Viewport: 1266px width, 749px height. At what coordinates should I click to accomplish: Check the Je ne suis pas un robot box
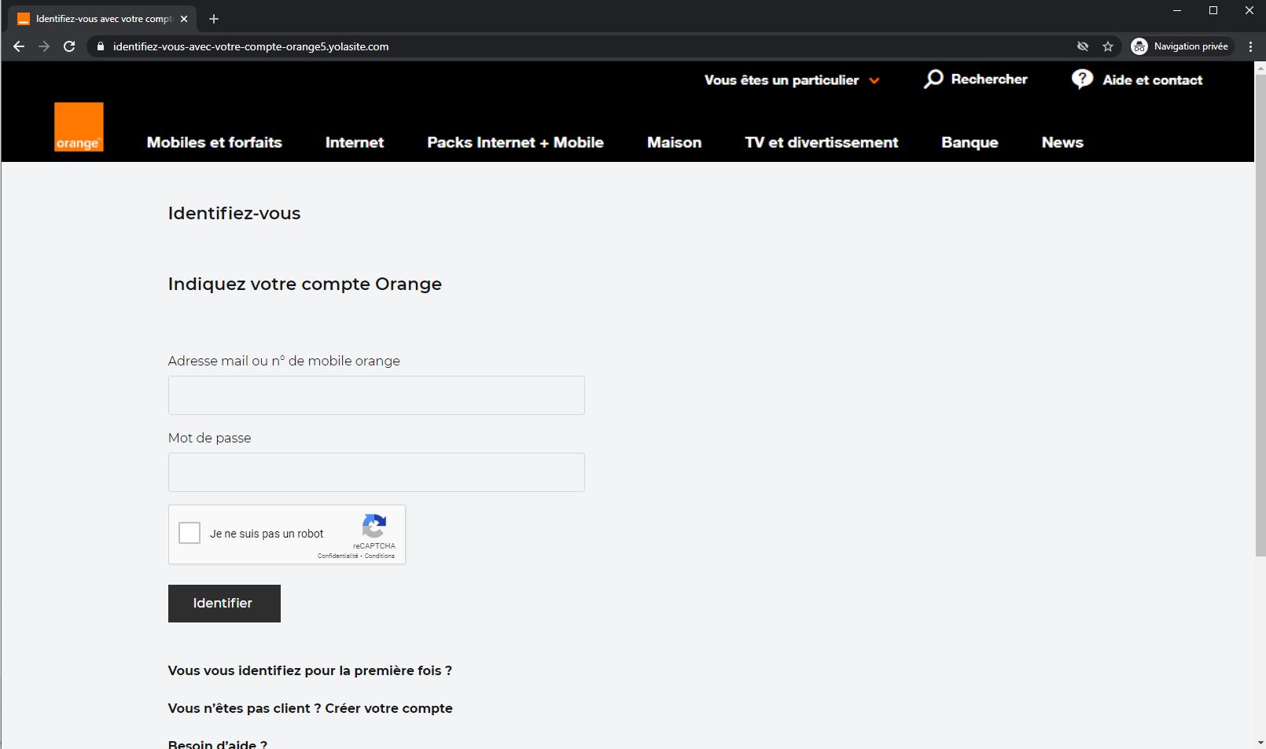tap(190, 533)
